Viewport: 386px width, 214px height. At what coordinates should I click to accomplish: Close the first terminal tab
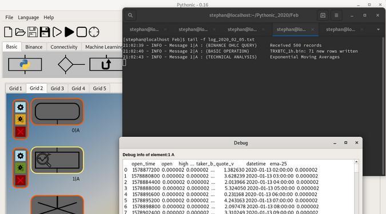165,30
